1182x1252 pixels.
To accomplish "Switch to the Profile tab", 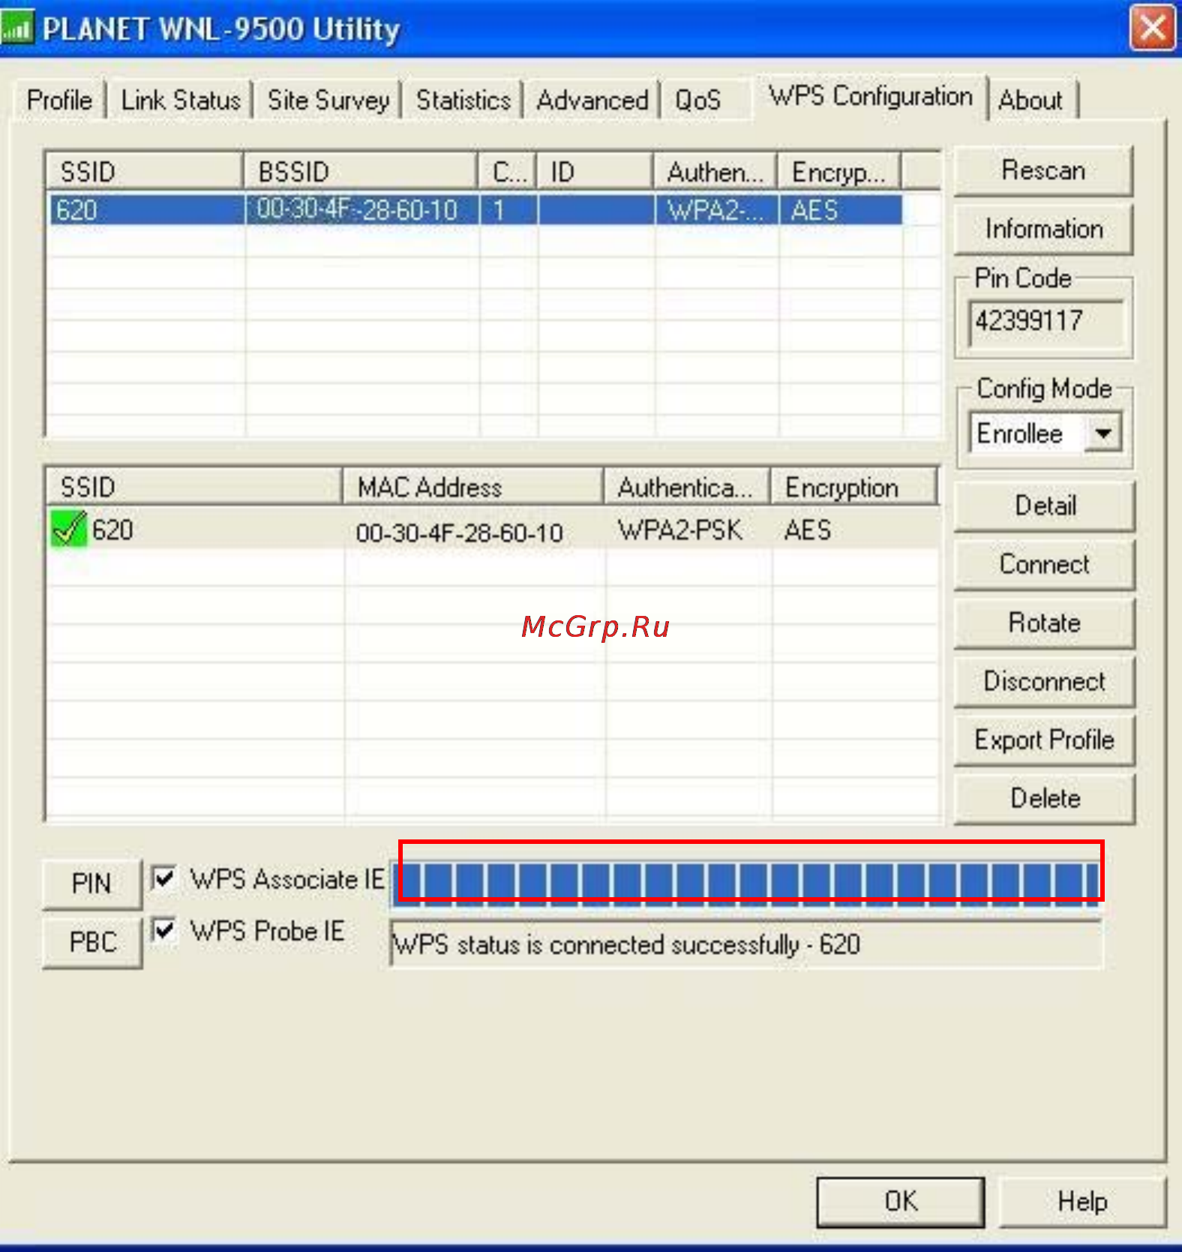I will pos(59,100).
